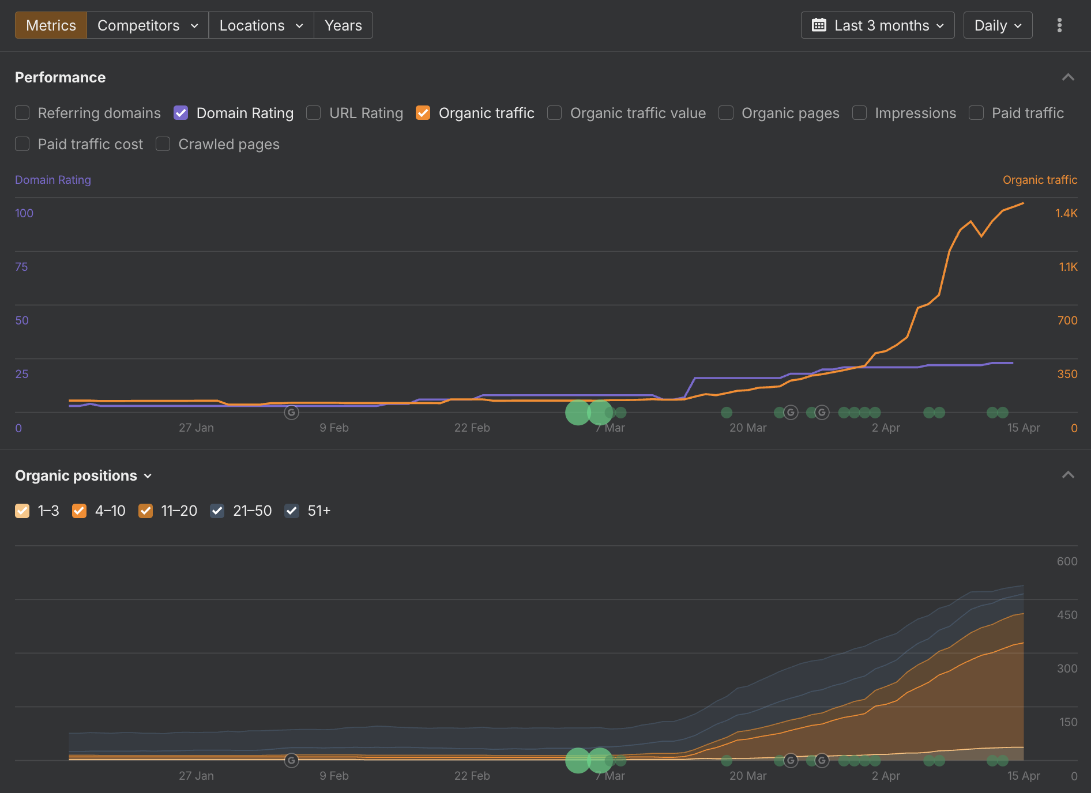Viewport: 1091px width, 793px height.
Task: Open the Competitors dropdown
Action: (x=148, y=25)
